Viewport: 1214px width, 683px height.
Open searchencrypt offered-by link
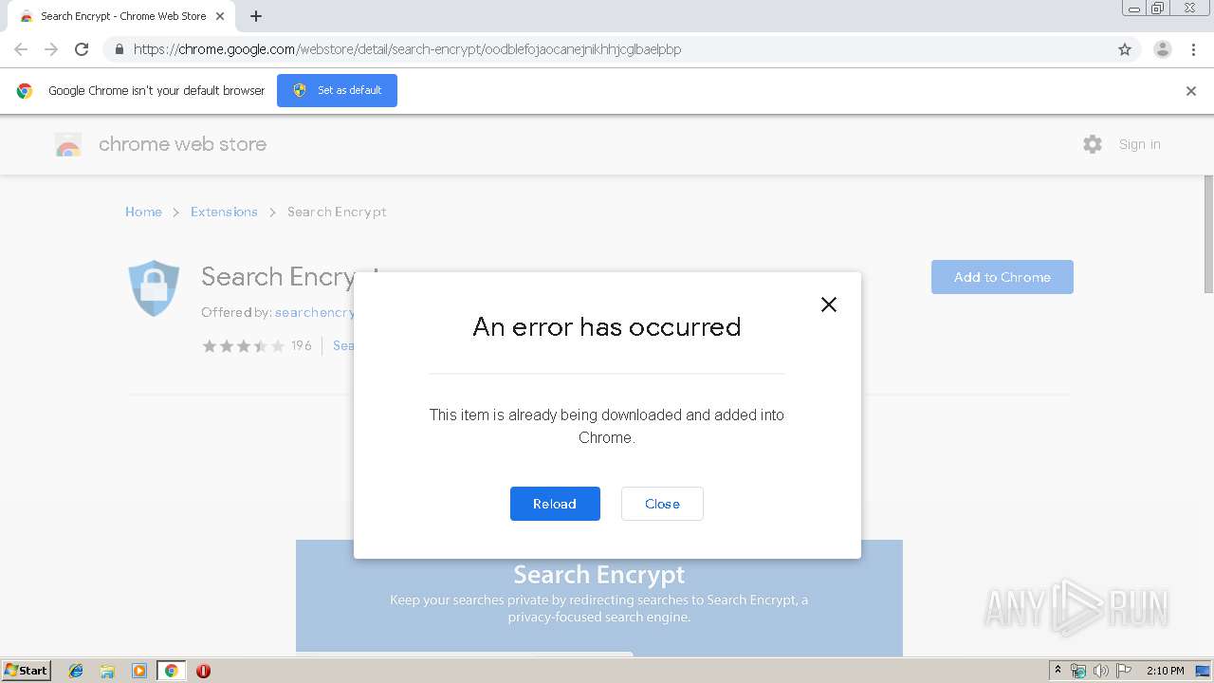[x=315, y=312]
